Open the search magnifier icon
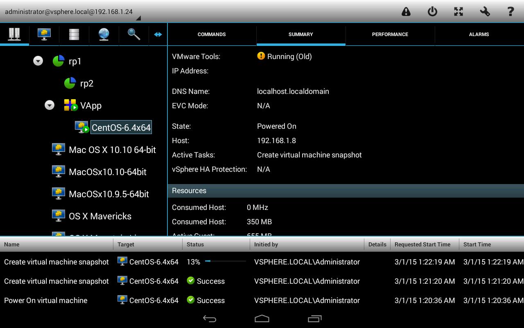 click(134, 34)
